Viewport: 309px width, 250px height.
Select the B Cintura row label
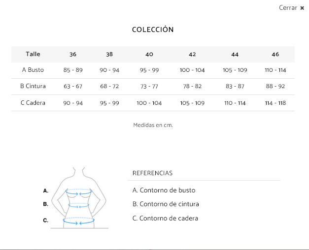[33, 86]
